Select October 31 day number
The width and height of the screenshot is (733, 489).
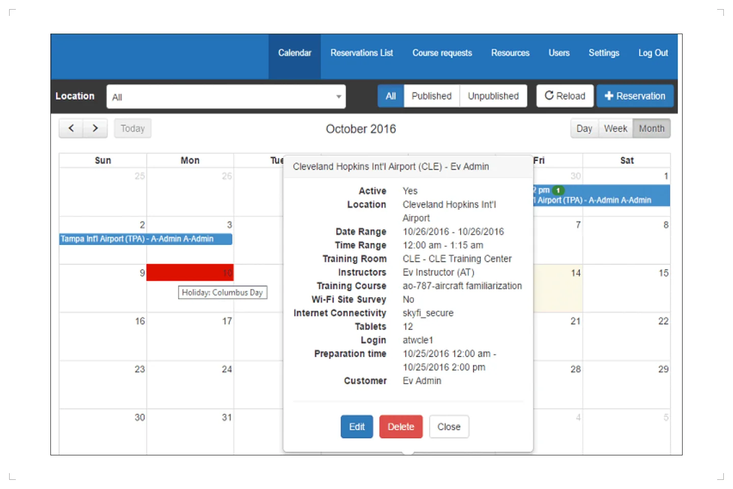(x=227, y=417)
